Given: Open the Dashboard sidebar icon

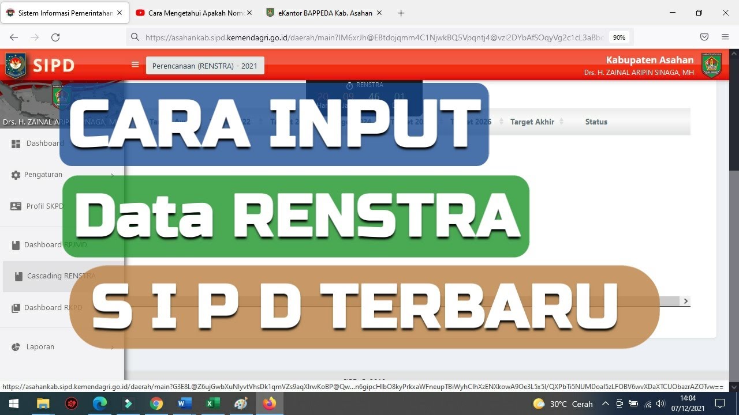Looking at the screenshot, I should 16,144.
